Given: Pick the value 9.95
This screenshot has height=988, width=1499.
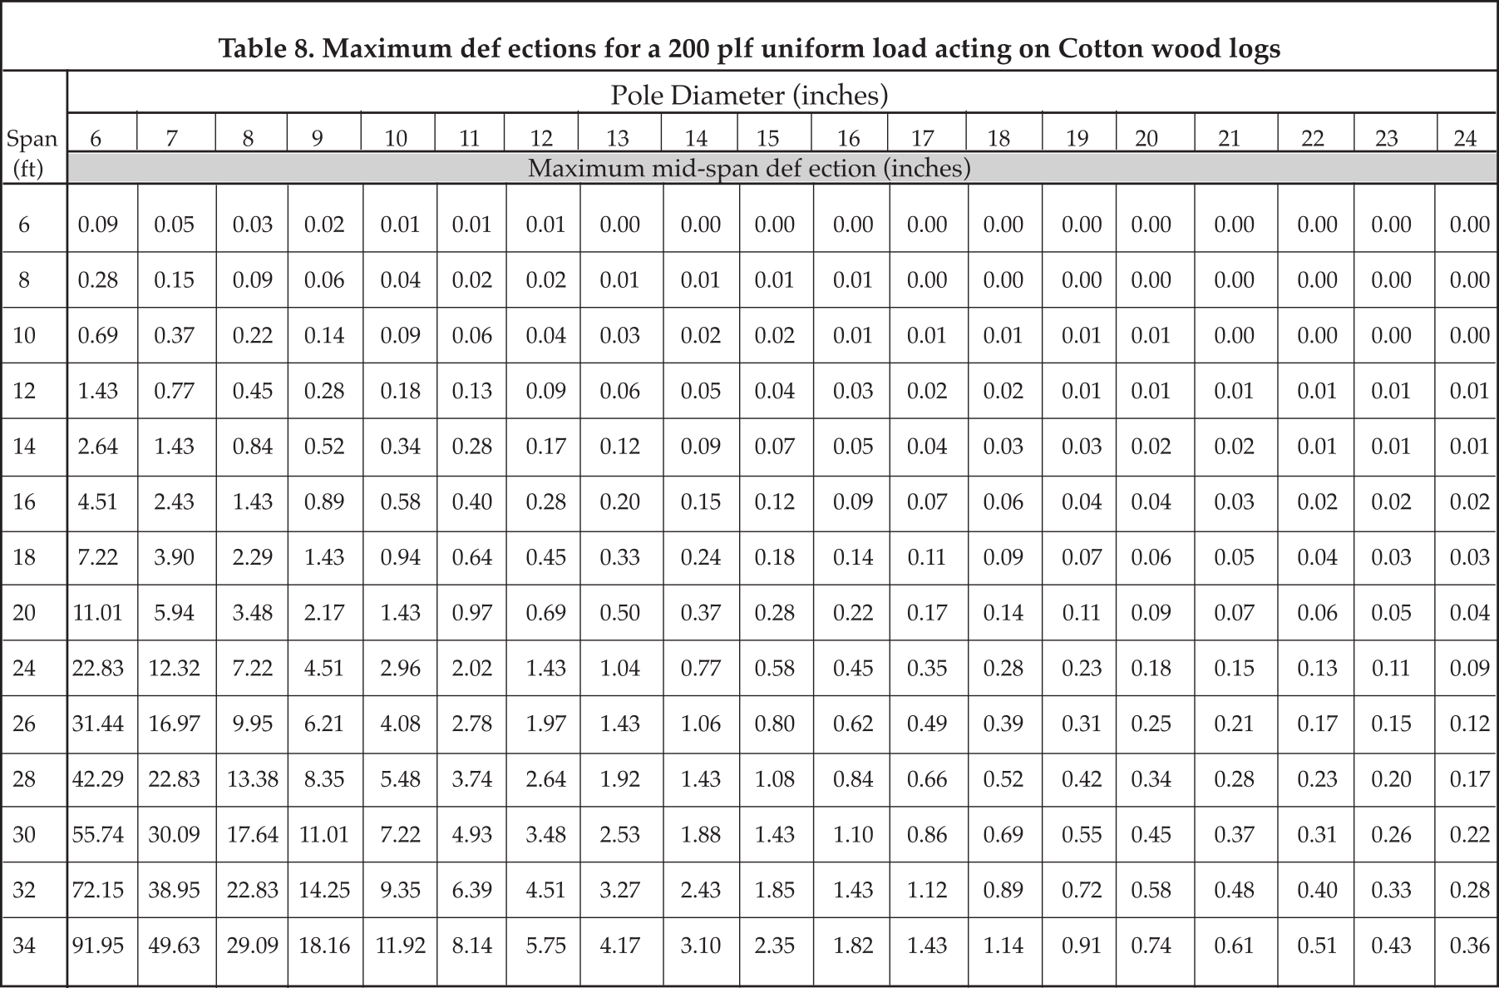Looking at the screenshot, I should coord(253,724).
